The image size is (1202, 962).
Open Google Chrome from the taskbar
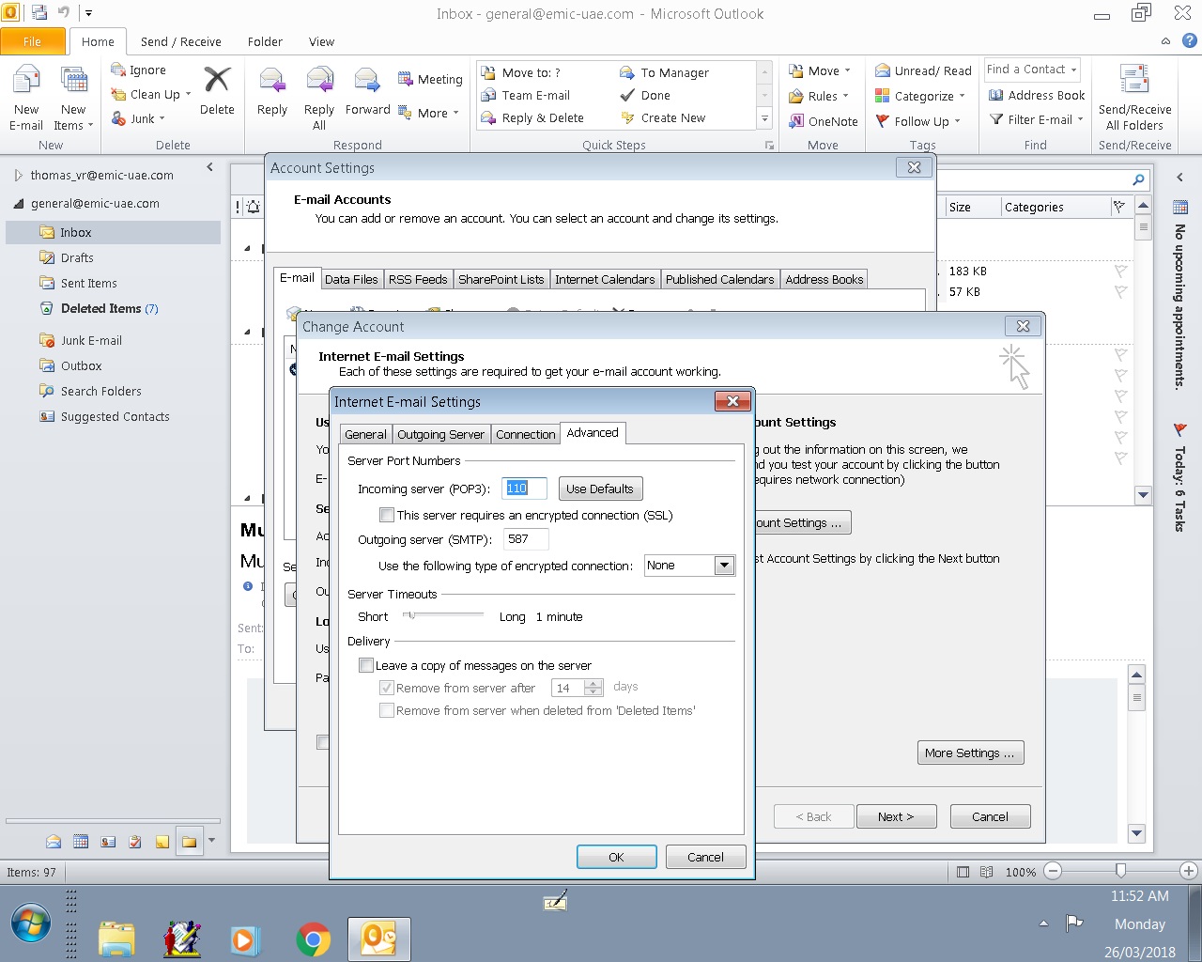[313, 939]
